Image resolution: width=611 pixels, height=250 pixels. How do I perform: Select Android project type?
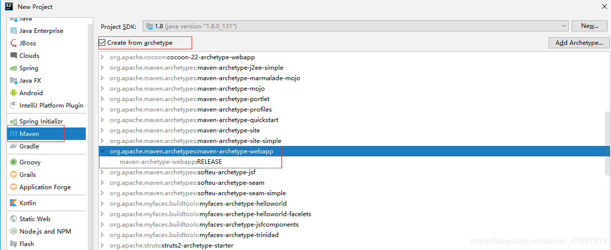[47, 93]
